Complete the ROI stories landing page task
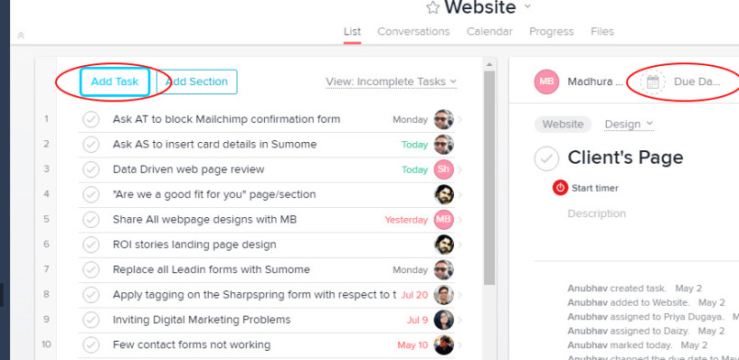Viewport: 739px width, 360px height. (x=91, y=245)
